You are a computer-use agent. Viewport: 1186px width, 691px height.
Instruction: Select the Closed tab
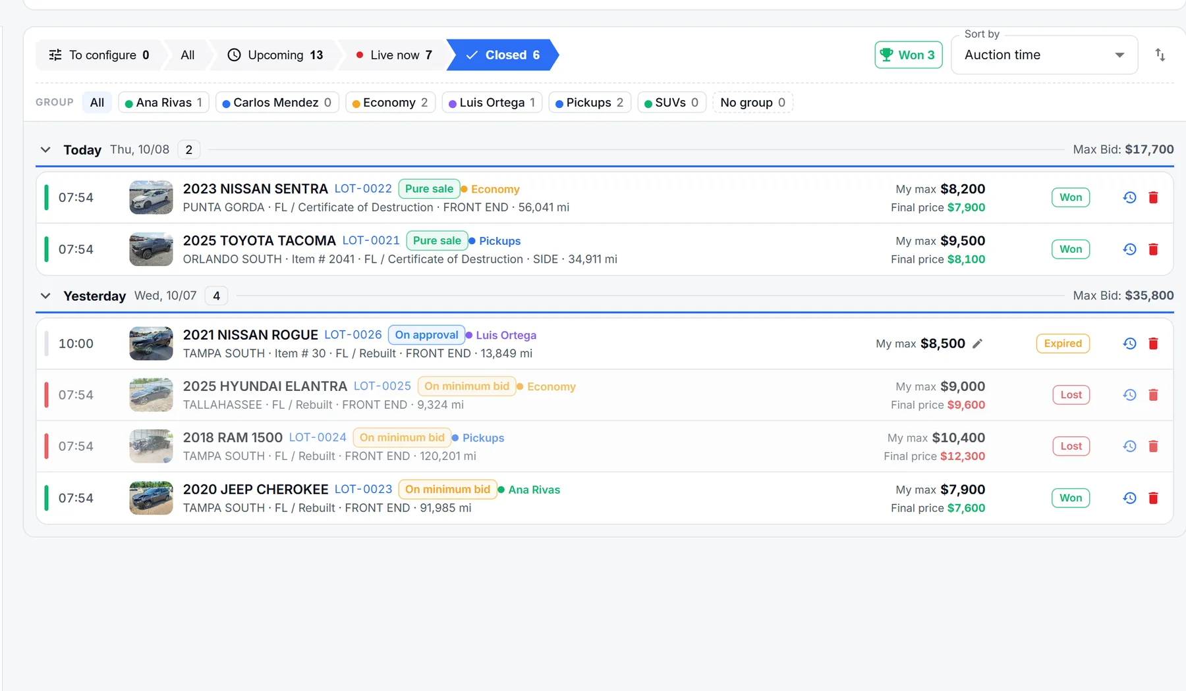coord(503,55)
